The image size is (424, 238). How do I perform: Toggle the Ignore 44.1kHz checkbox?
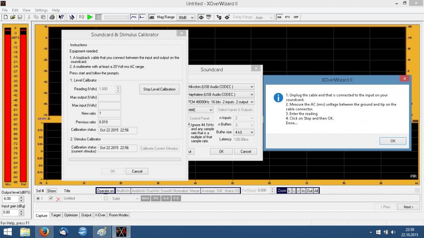click(x=190, y=125)
